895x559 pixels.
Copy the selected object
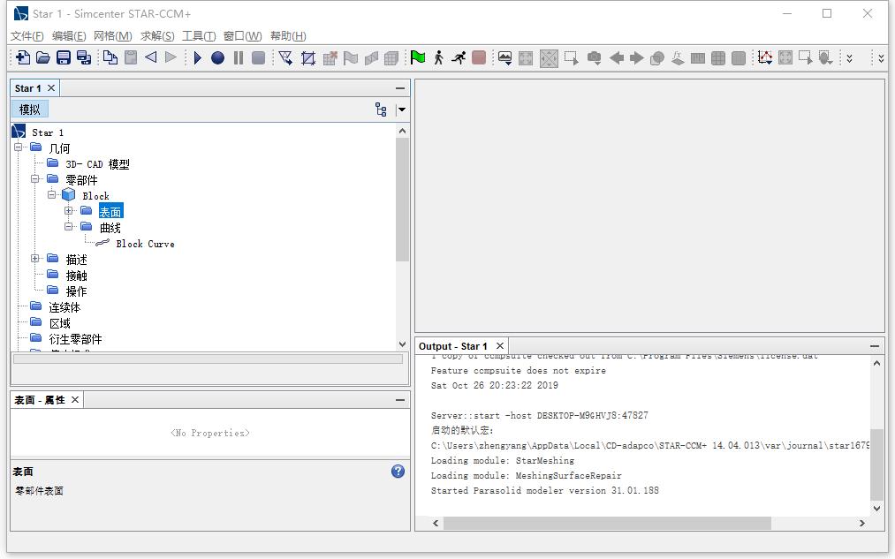pyautogui.click(x=110, y=57)
